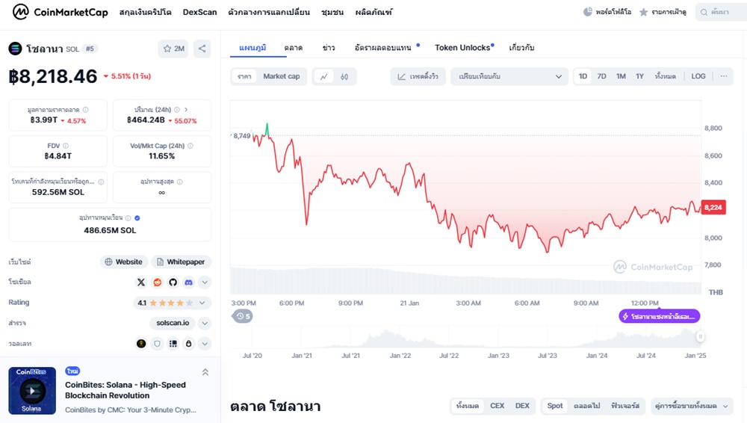The width and height of the screenshot is (747, 423).
Task: Open Solana's X (Twitter) social link
Action: [x=141, y=282]
